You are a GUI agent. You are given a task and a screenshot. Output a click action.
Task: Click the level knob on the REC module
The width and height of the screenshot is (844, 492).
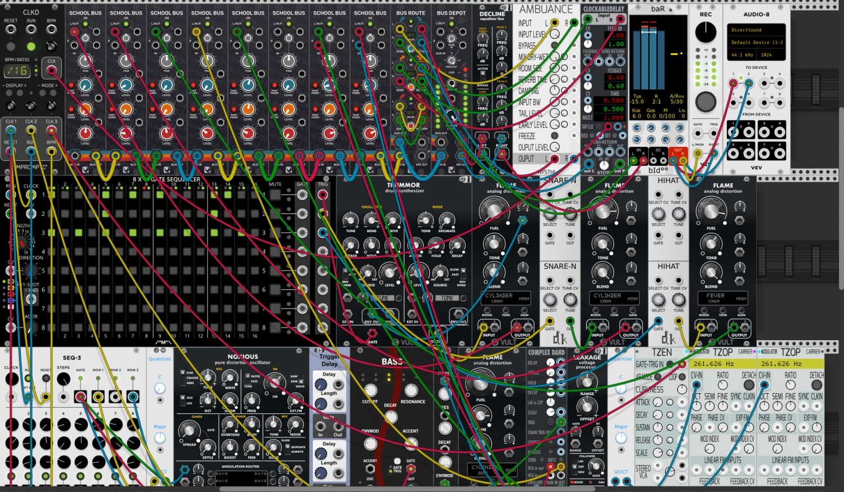click(706, 32)
